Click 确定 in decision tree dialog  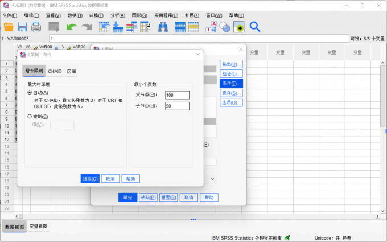(x=127, y=198)
